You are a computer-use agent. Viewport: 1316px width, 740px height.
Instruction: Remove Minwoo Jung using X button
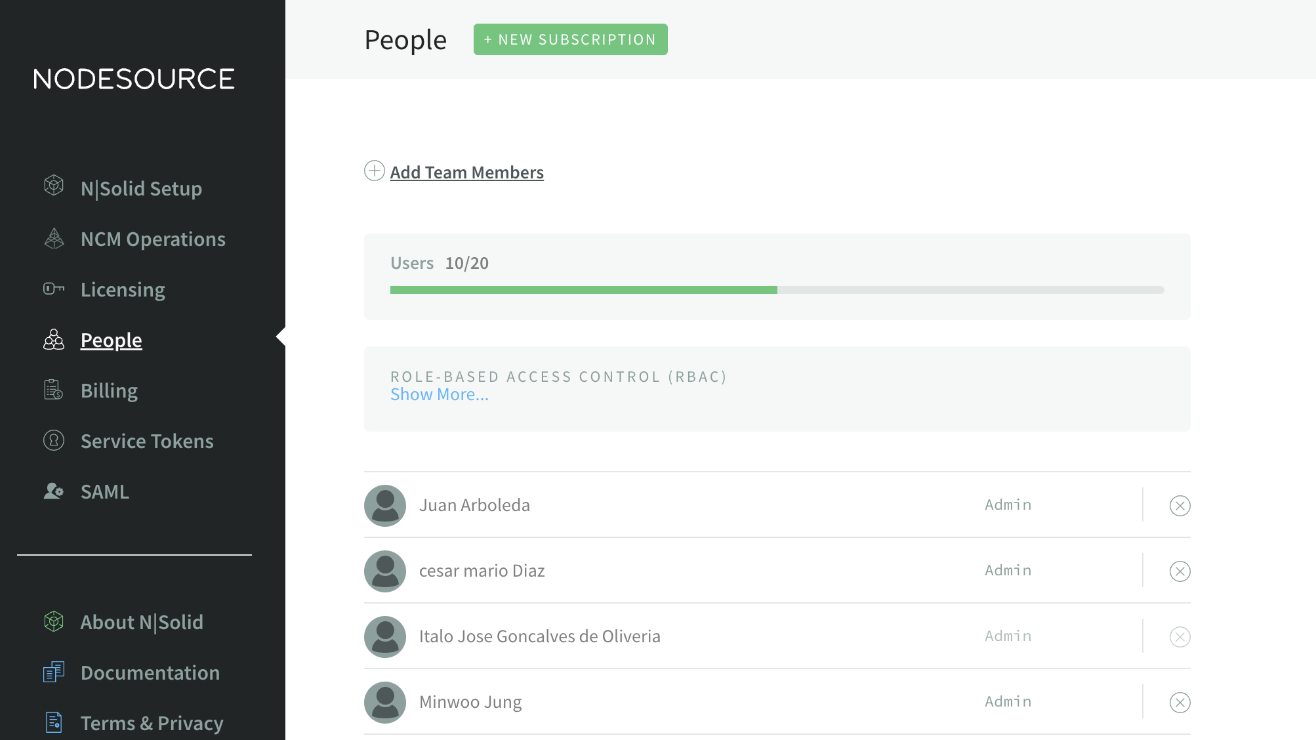click(x=1180, y=703)
